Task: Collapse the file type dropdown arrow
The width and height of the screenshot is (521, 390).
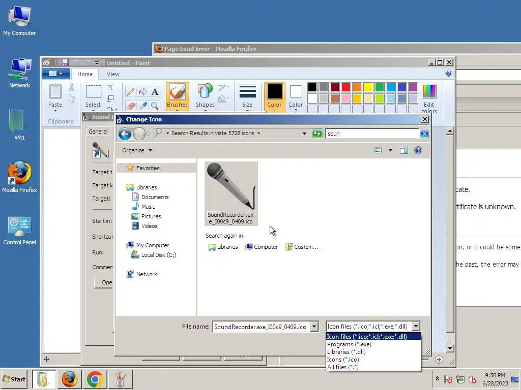Action: point(416,327)
